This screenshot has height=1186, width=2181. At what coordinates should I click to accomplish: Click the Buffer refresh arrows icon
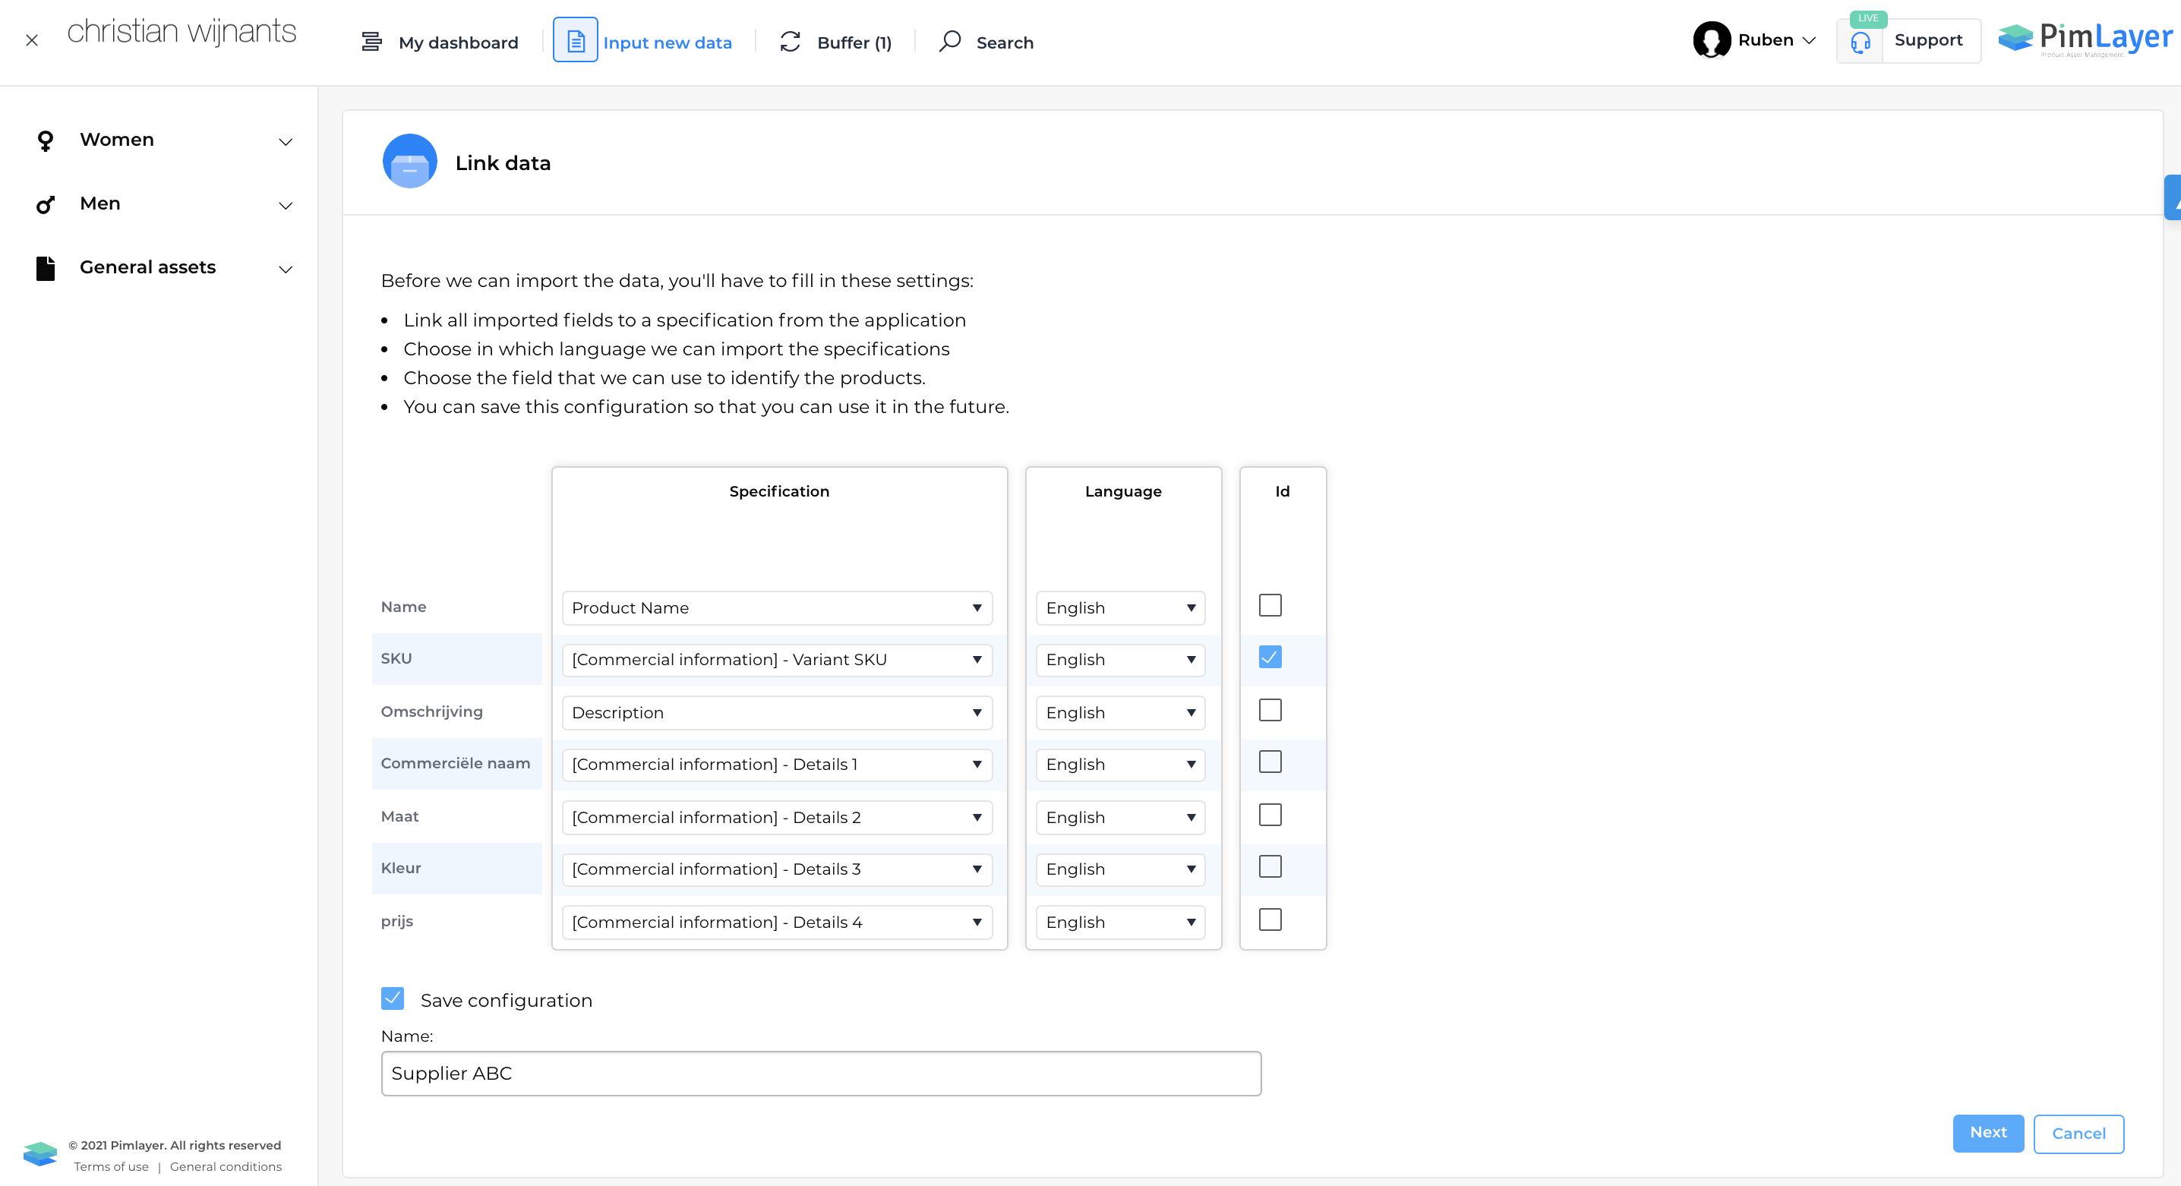[x=790, y=42]
